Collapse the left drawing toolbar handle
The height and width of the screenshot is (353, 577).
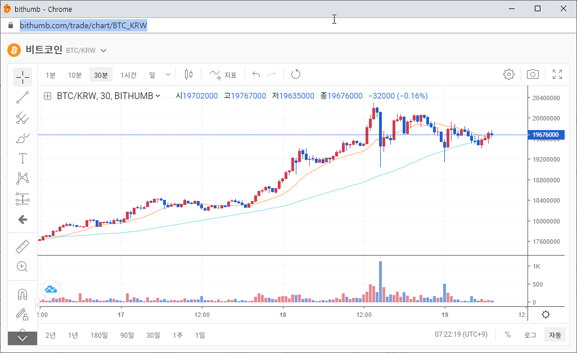[x=38, y=305]
